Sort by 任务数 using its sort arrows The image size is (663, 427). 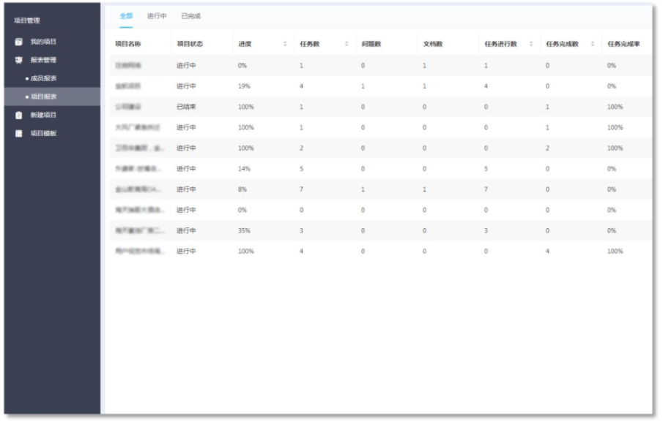coord(347,44)
